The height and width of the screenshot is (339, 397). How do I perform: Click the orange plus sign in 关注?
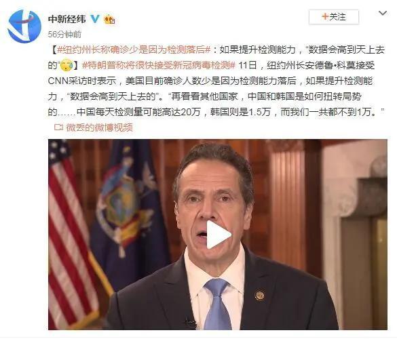325,17
